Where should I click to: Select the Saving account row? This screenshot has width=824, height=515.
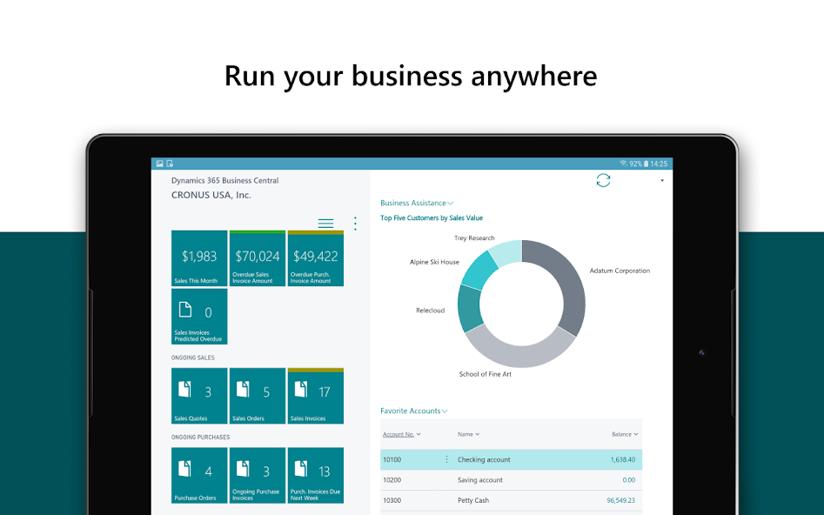click(511, 480)
